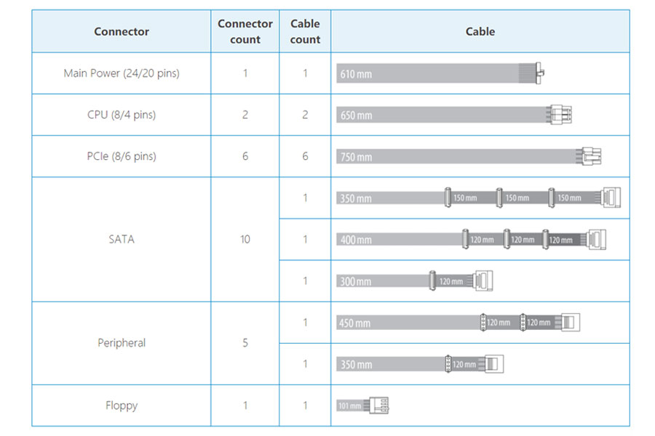Click the Main Power 24-pin connector icon

[x=540, y=73]
